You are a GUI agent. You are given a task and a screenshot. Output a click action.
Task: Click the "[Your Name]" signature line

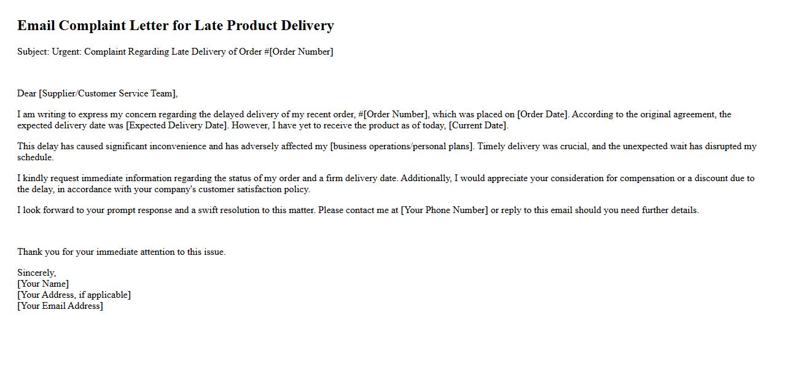[43, 284]
